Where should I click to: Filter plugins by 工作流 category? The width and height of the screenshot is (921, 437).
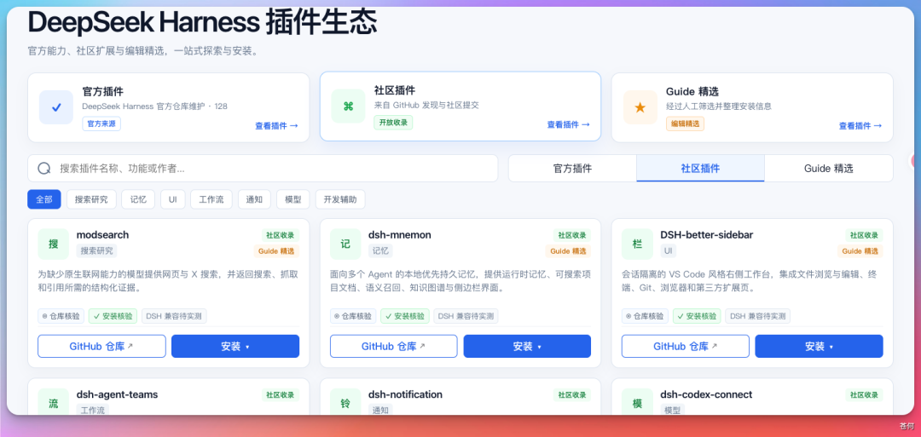pyautogui.click(x=211, y=199)
